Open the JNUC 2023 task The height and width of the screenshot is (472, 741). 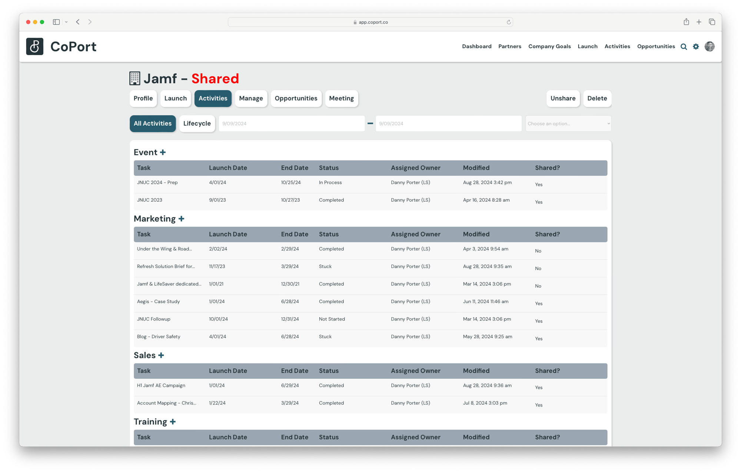point(149,200)
